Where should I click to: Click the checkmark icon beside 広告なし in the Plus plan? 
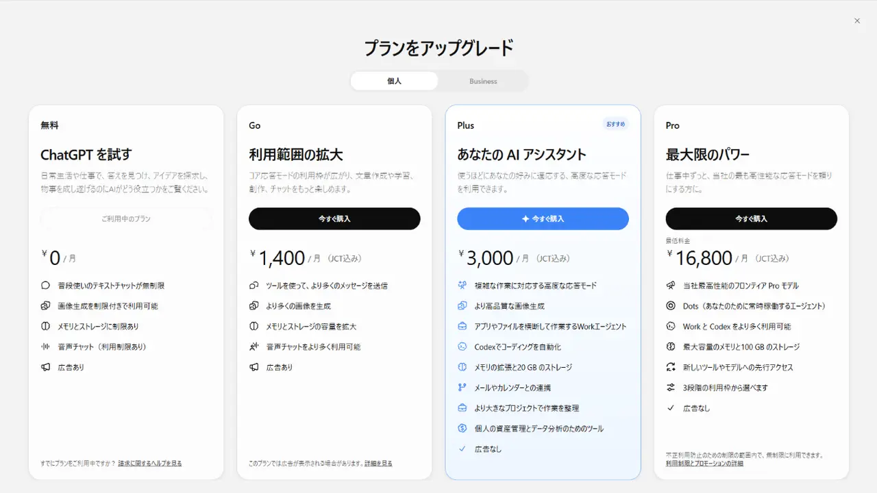point(462,449)
